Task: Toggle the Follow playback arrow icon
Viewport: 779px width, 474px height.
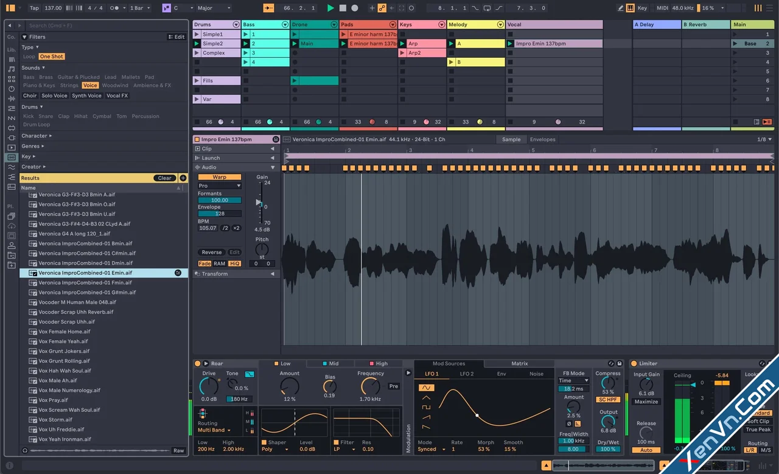Action: pos(268,8)
